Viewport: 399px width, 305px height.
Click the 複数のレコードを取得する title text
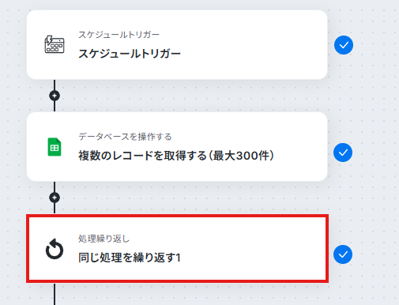(142, 156)
